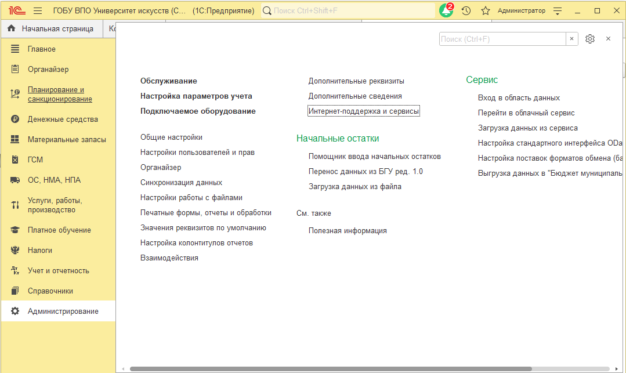Open Дополнительные сведения
Viewport: 626px width, 373px height.
(355, 96)
